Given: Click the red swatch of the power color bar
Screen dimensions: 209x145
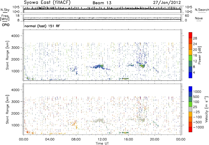Looking at the screenshot, I should 190,35.
